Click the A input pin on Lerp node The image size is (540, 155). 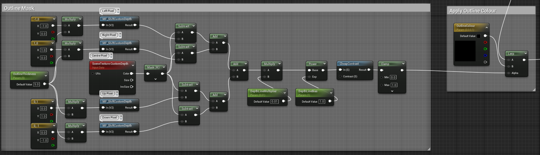click(509, 60)
